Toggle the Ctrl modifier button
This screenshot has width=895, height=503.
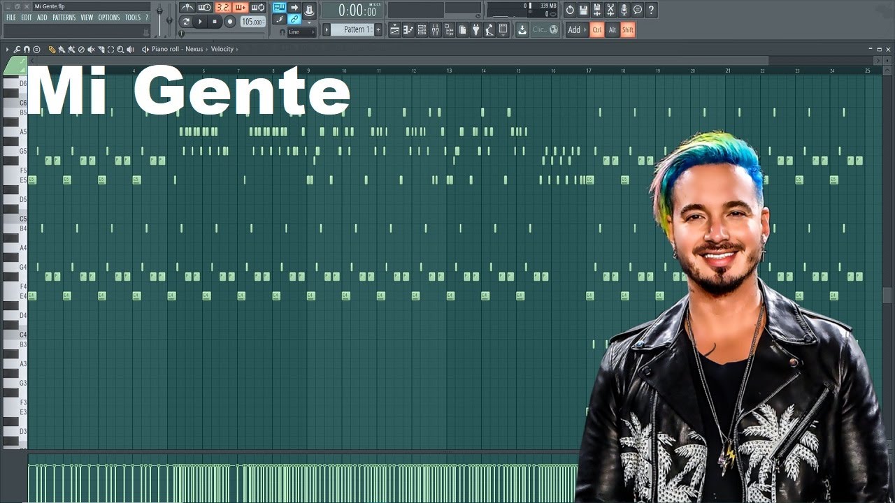[x=597, y=29]
